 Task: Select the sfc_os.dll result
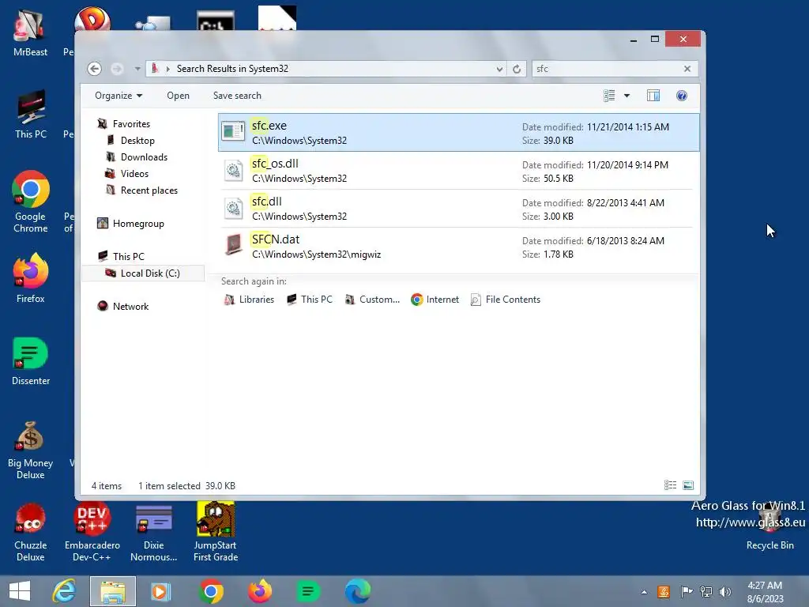point(458,171)
